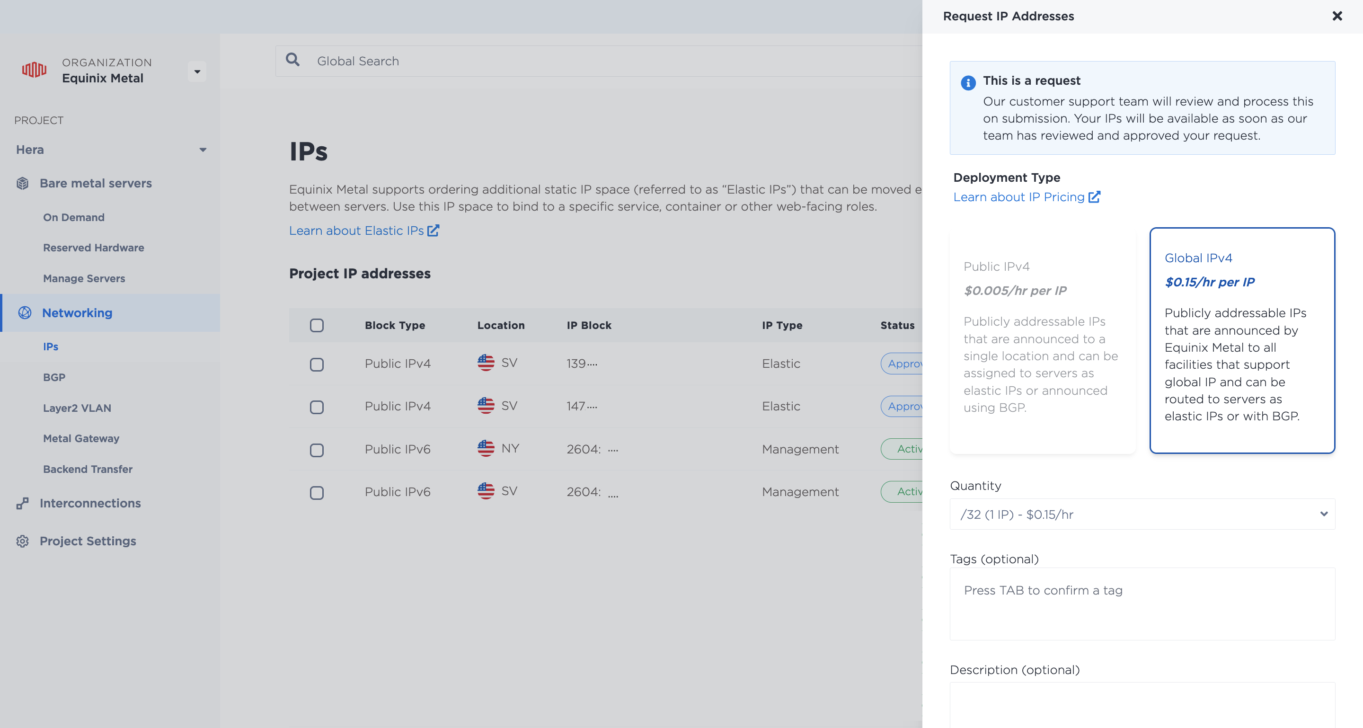Click the US flag in NY row
The image size is (1363, 728).
(486, 449)
